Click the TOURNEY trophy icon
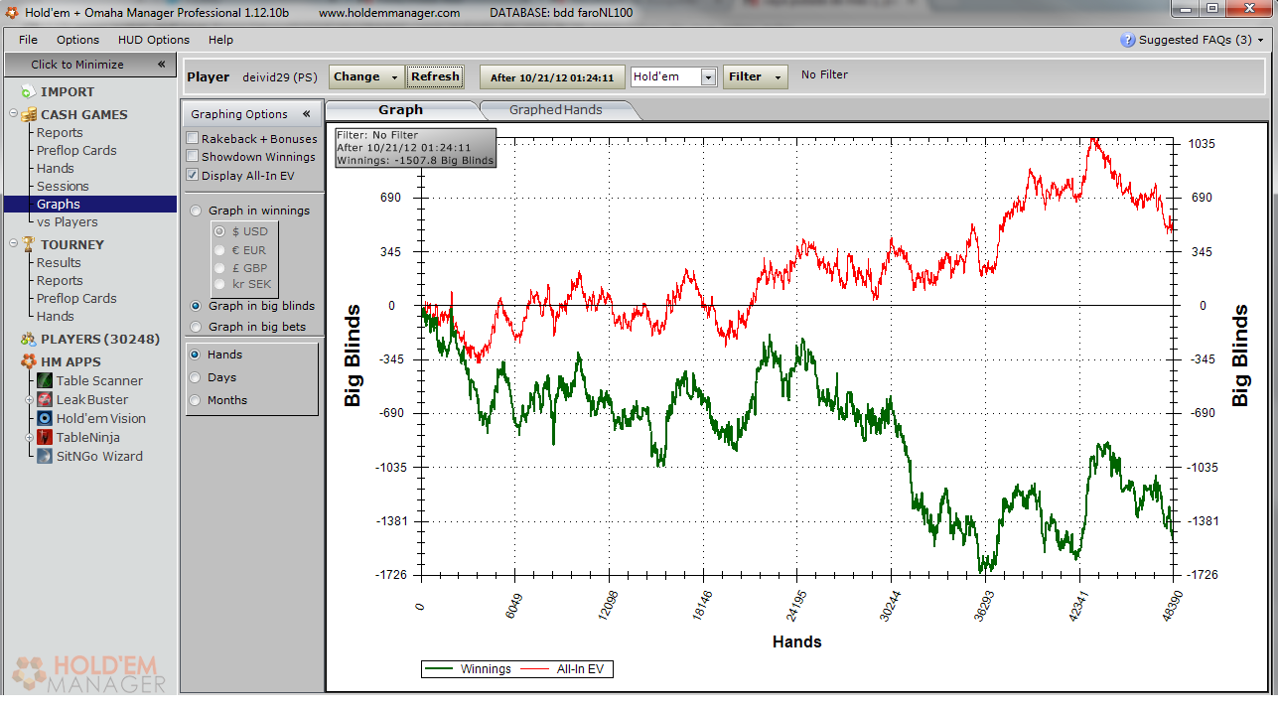Screen dimensions: 1278x711 pos(29,244)
